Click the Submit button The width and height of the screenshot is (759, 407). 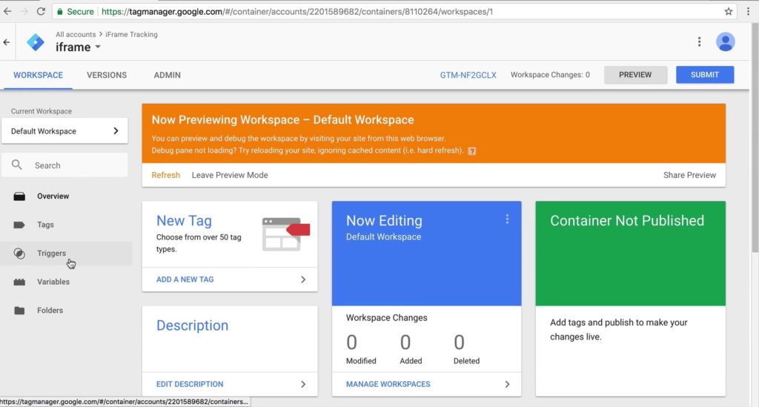705,75
